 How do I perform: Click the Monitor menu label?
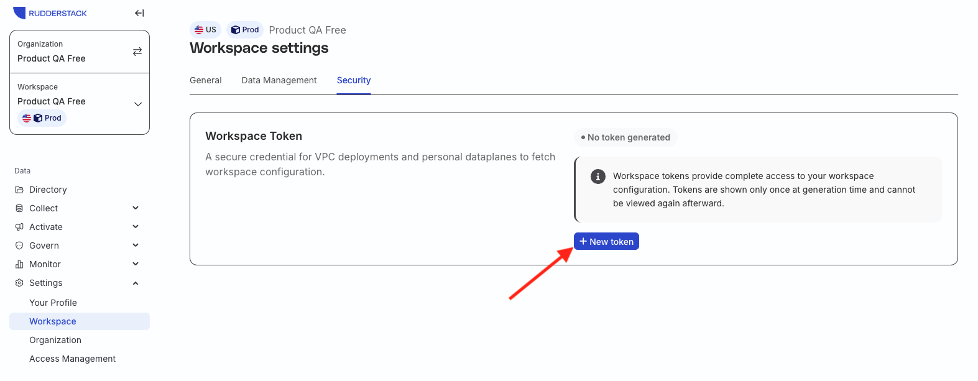tap(45, 264)
